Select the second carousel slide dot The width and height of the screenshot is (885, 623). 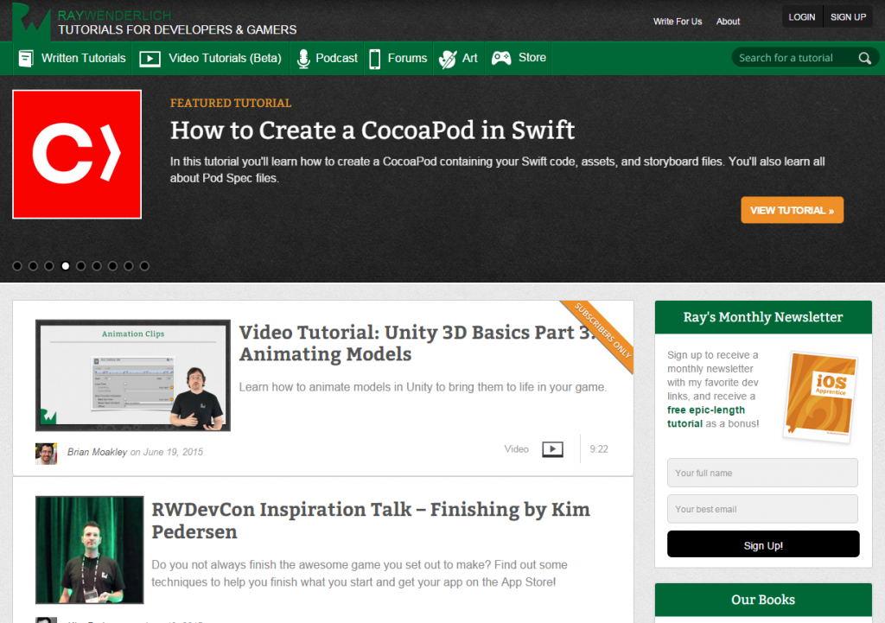[x=34, y=266]
